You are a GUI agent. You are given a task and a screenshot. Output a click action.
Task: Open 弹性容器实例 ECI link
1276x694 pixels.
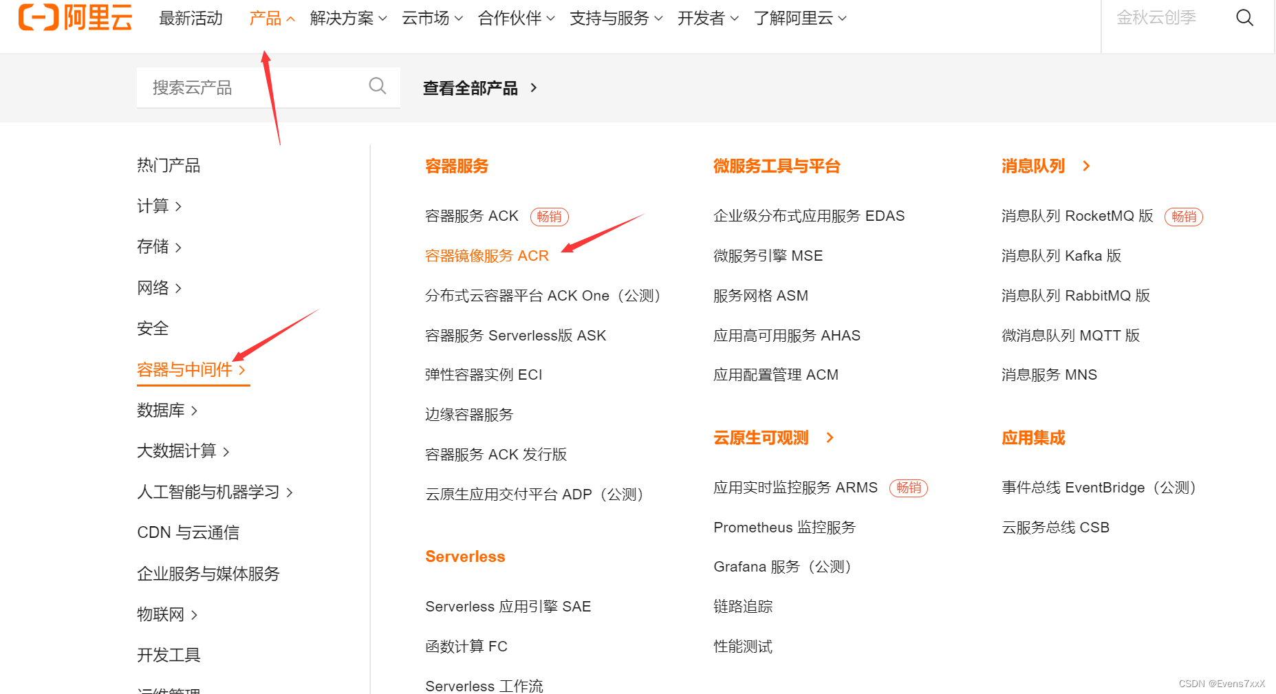point(484,375)
